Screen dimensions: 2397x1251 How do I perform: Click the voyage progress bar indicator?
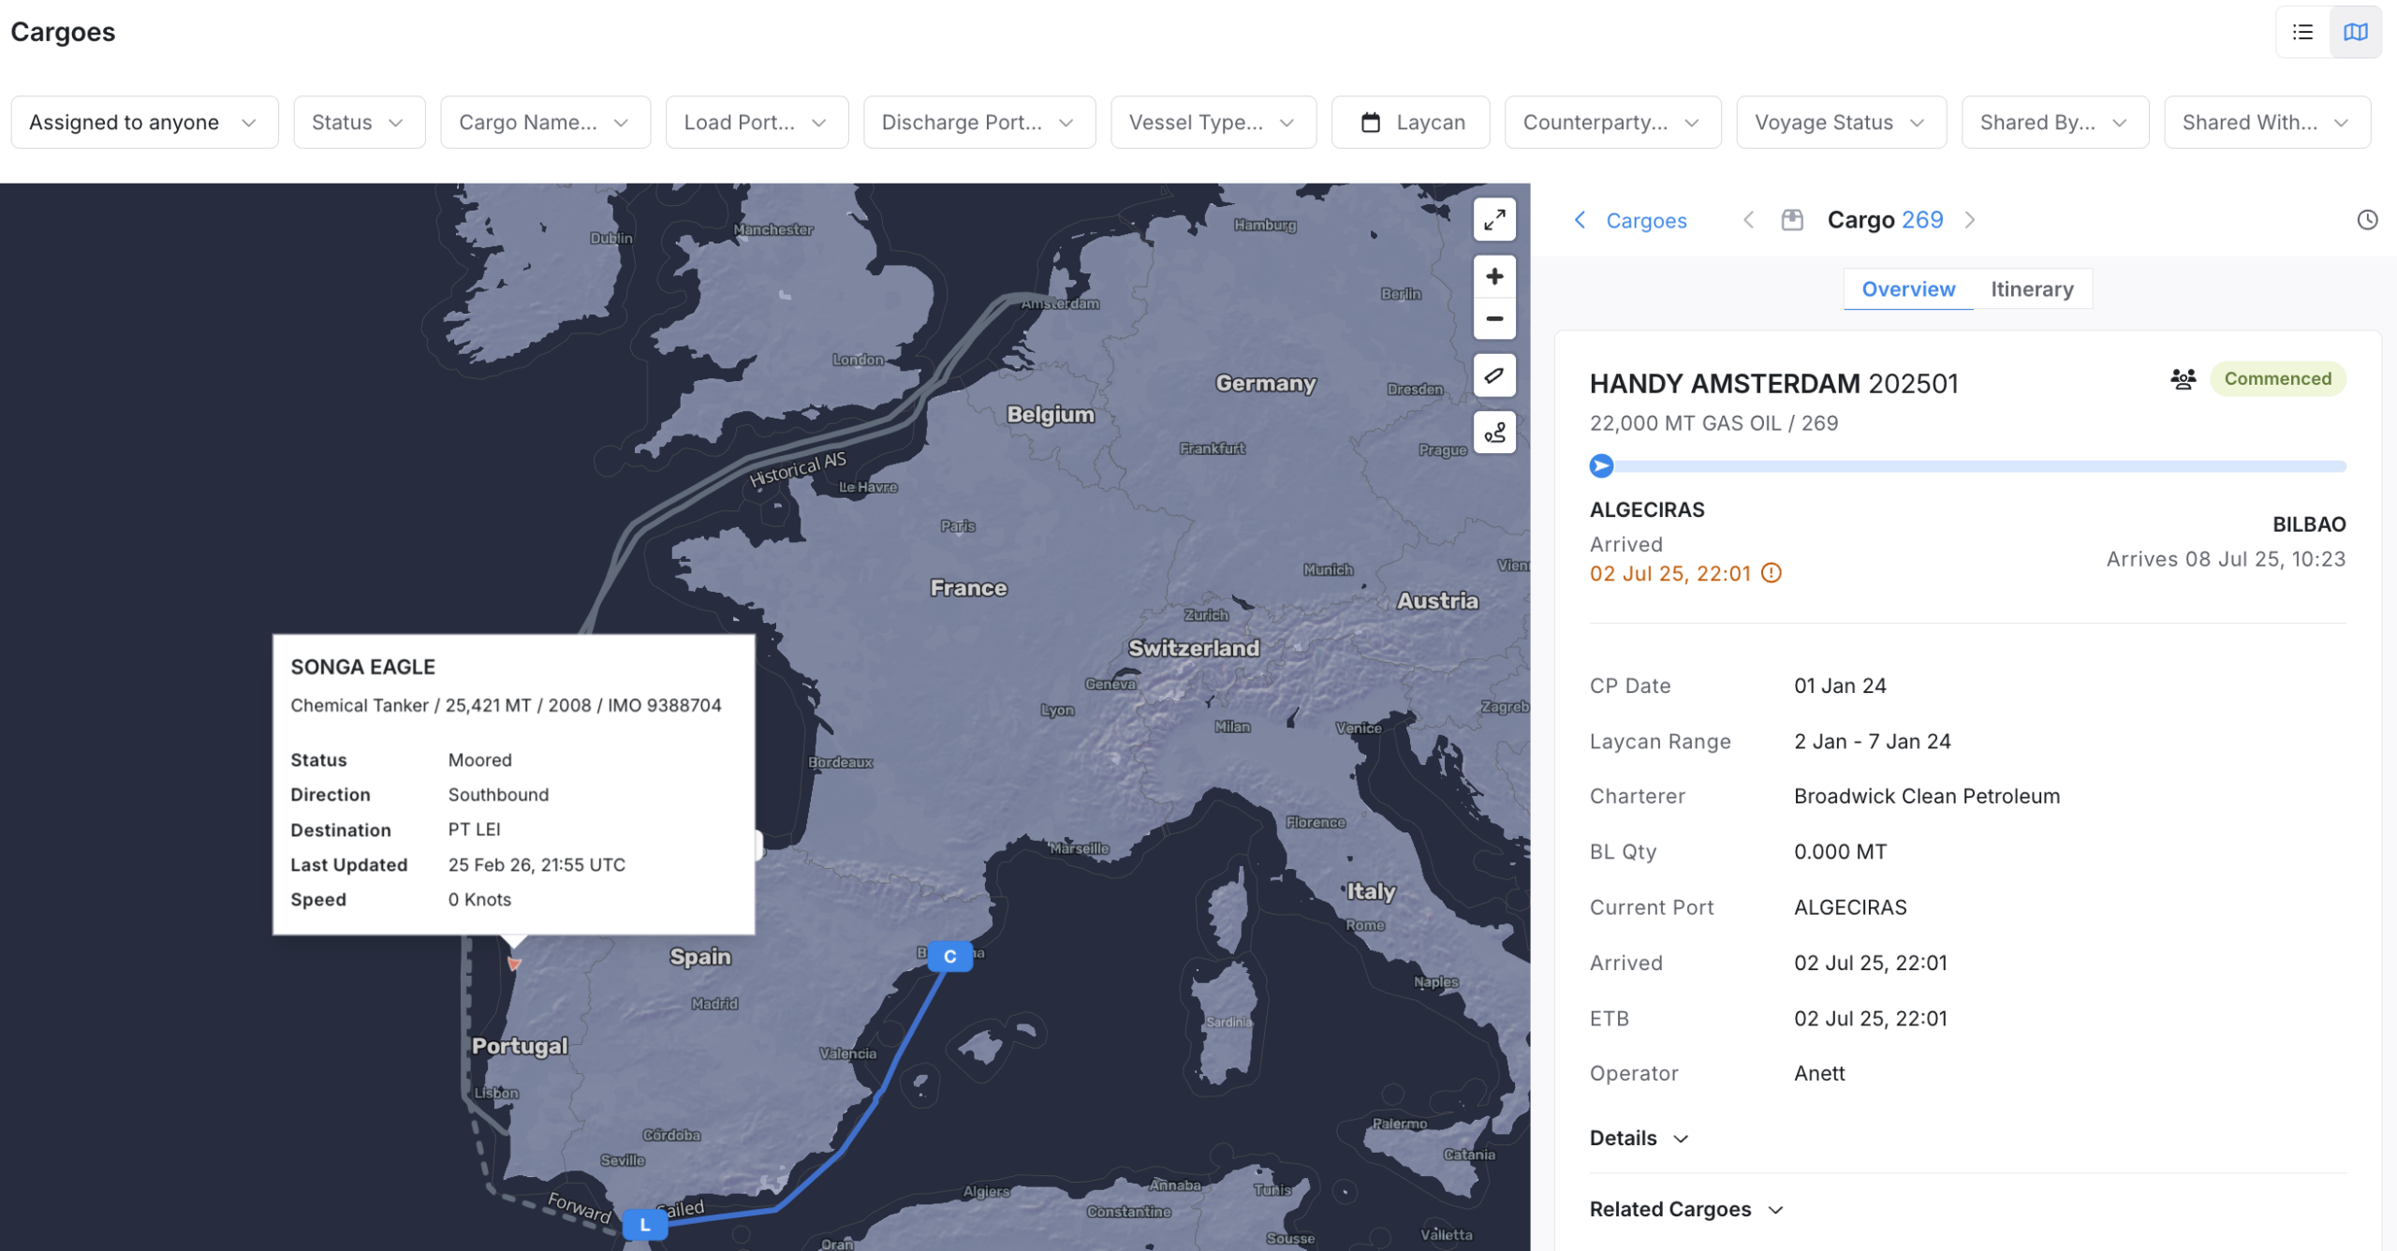pyautogui.click(x=1602, y=465)
